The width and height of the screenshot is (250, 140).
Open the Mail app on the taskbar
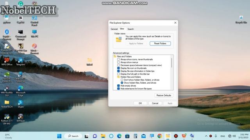coord(143,136)
